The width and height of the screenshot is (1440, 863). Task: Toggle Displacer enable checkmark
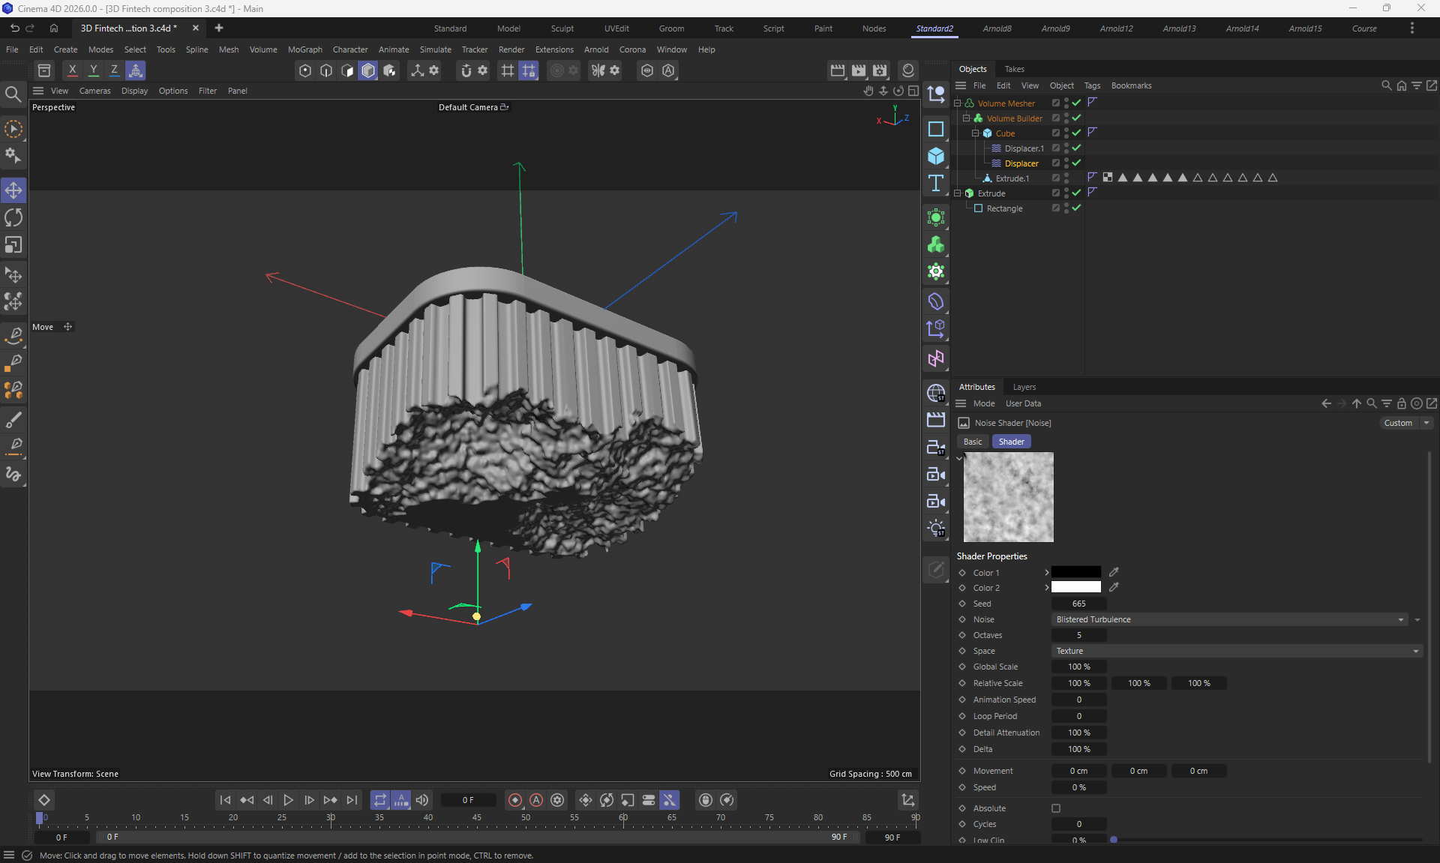coord(1076,163)
